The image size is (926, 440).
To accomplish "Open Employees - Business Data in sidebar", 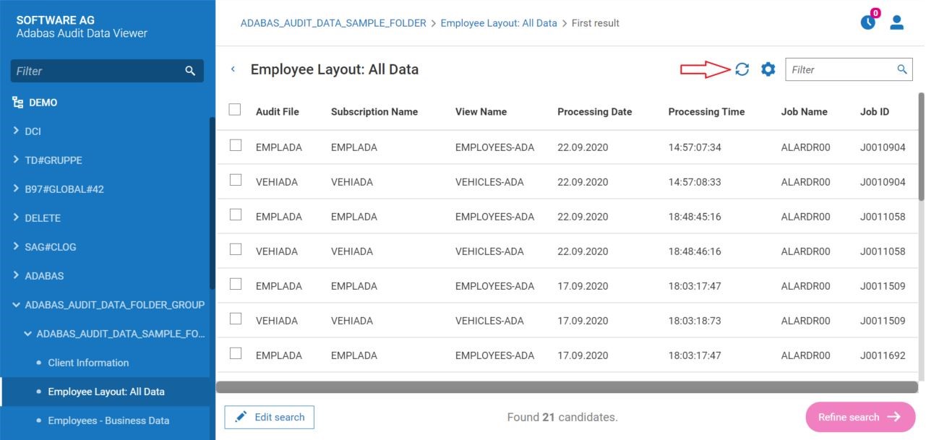I will tap(108, 420).
